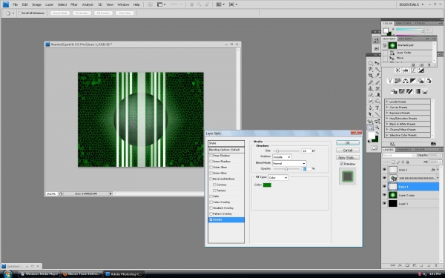Image resolution: width=445 pixels, height=278 pixels.
Task: Hide the Layer 1 layer
Action: click(x=384, y=203)
